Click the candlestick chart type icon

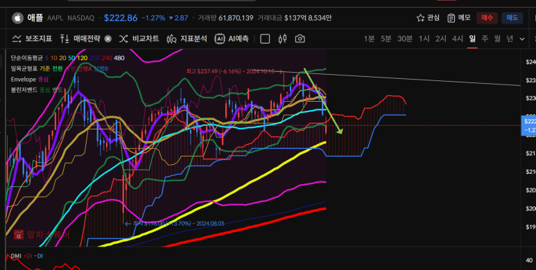[x=282, y=39]
